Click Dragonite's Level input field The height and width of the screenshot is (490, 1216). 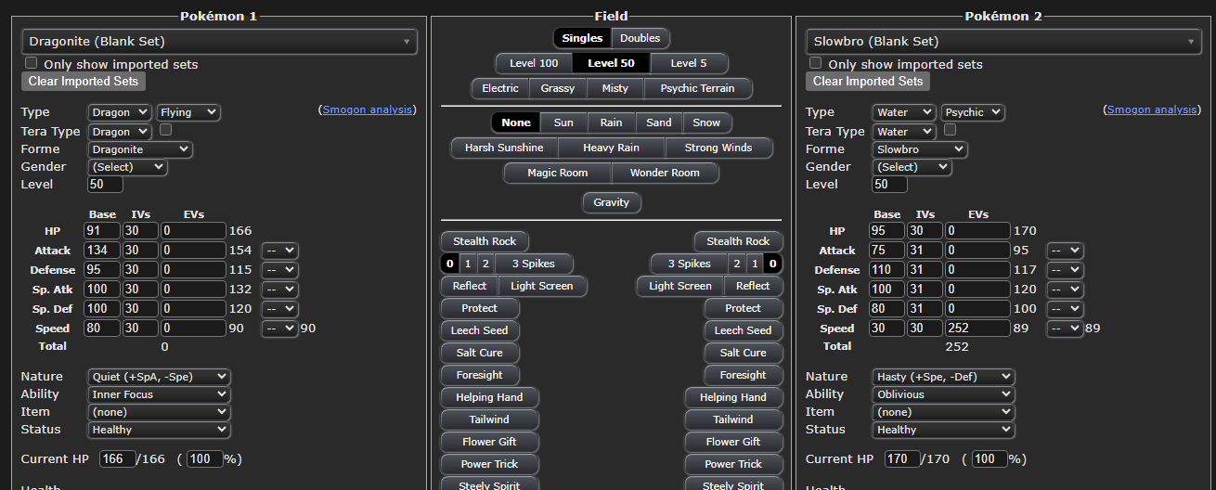pyautogui.click(x=106, y=185)
